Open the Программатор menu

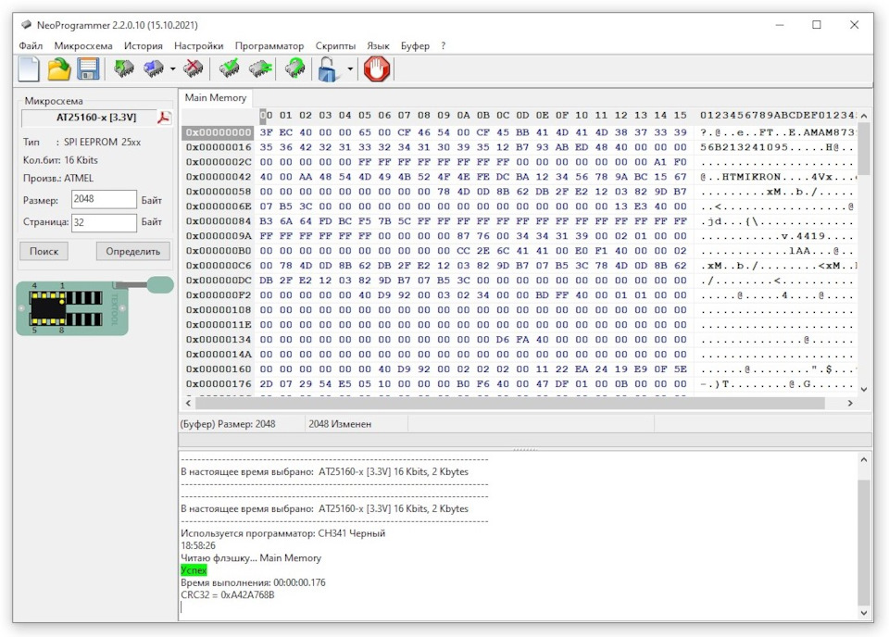pos(269,46)
